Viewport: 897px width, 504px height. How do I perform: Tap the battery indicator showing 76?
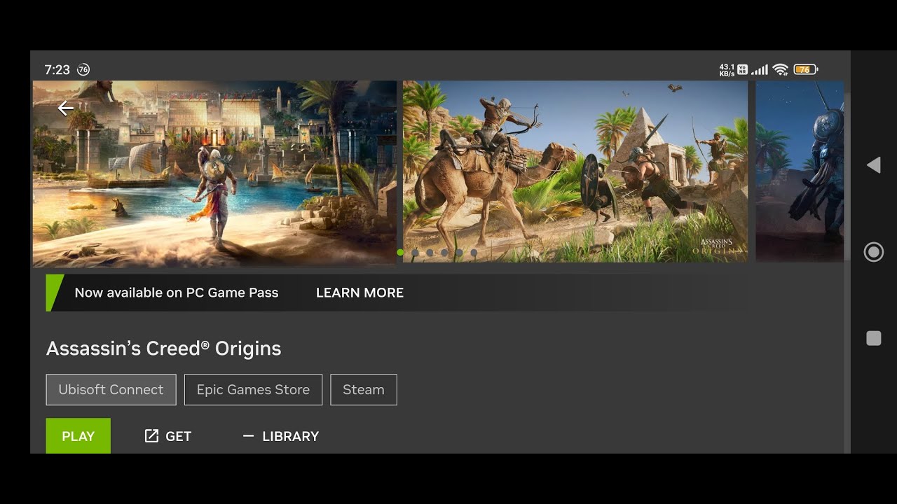tap(806, 69)
